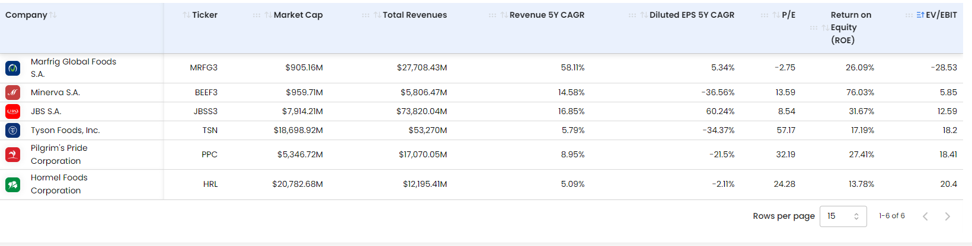Grab Diluted EPS 5Y CAGR drag handle
The height and width of the screenshot is (246, 972).
click(632, 15)
